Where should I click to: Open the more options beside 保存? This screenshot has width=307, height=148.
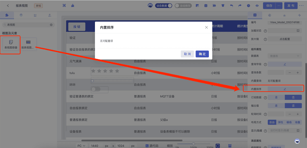click(x=279, y=6)
